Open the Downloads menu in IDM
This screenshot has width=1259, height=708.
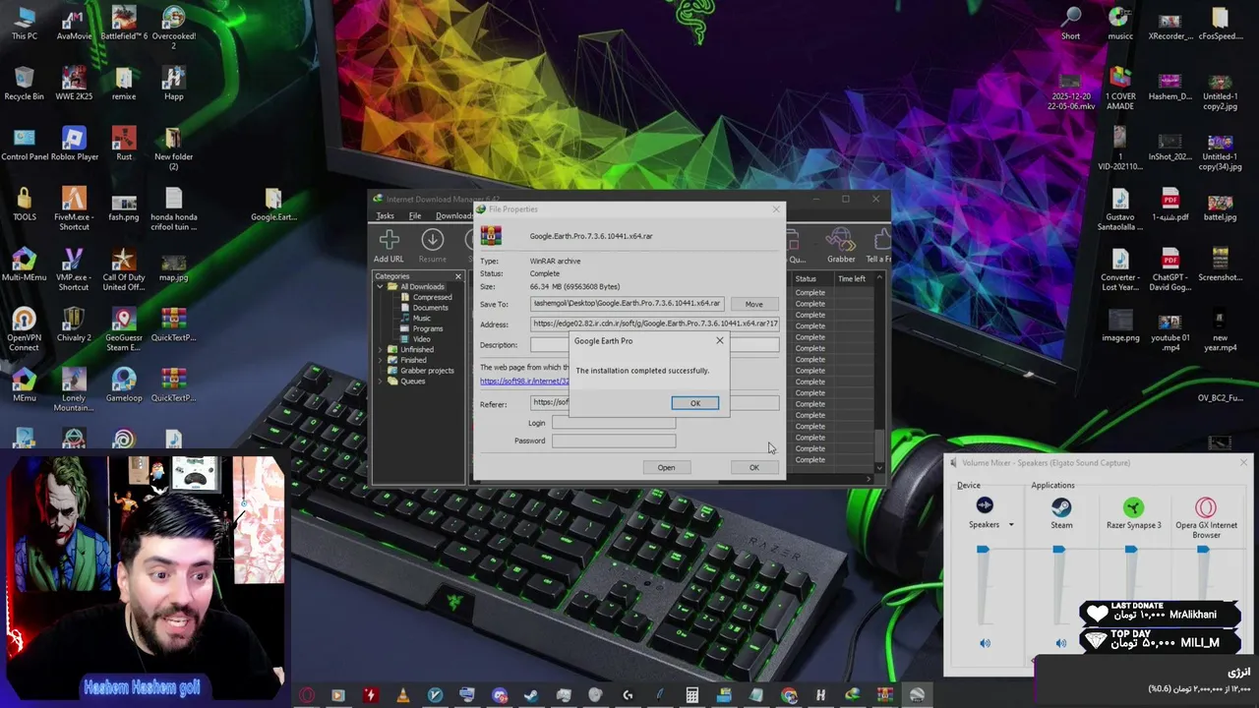[x=453, y=216]
